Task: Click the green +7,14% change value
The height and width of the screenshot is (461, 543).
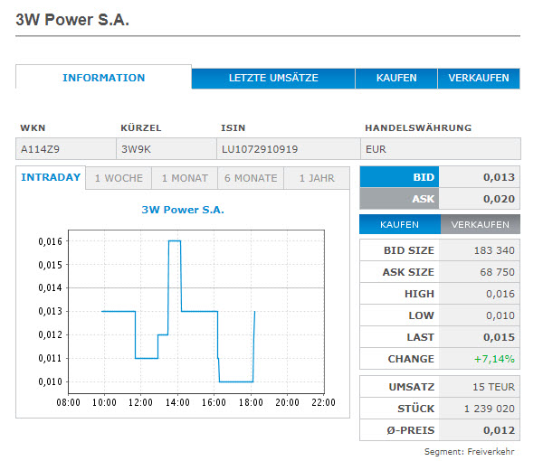Action: pyautogui.click(x=494, y=359)
